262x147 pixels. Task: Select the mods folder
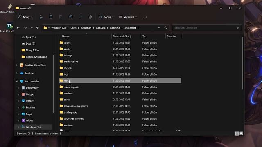pos(120,81)
